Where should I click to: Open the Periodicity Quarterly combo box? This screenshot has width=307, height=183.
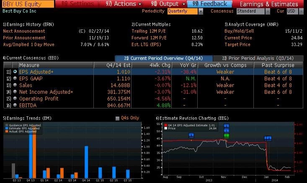tap(183, 11)
